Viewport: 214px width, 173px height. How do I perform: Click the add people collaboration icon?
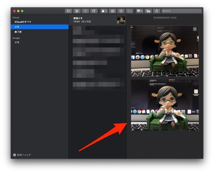[148, 11]
